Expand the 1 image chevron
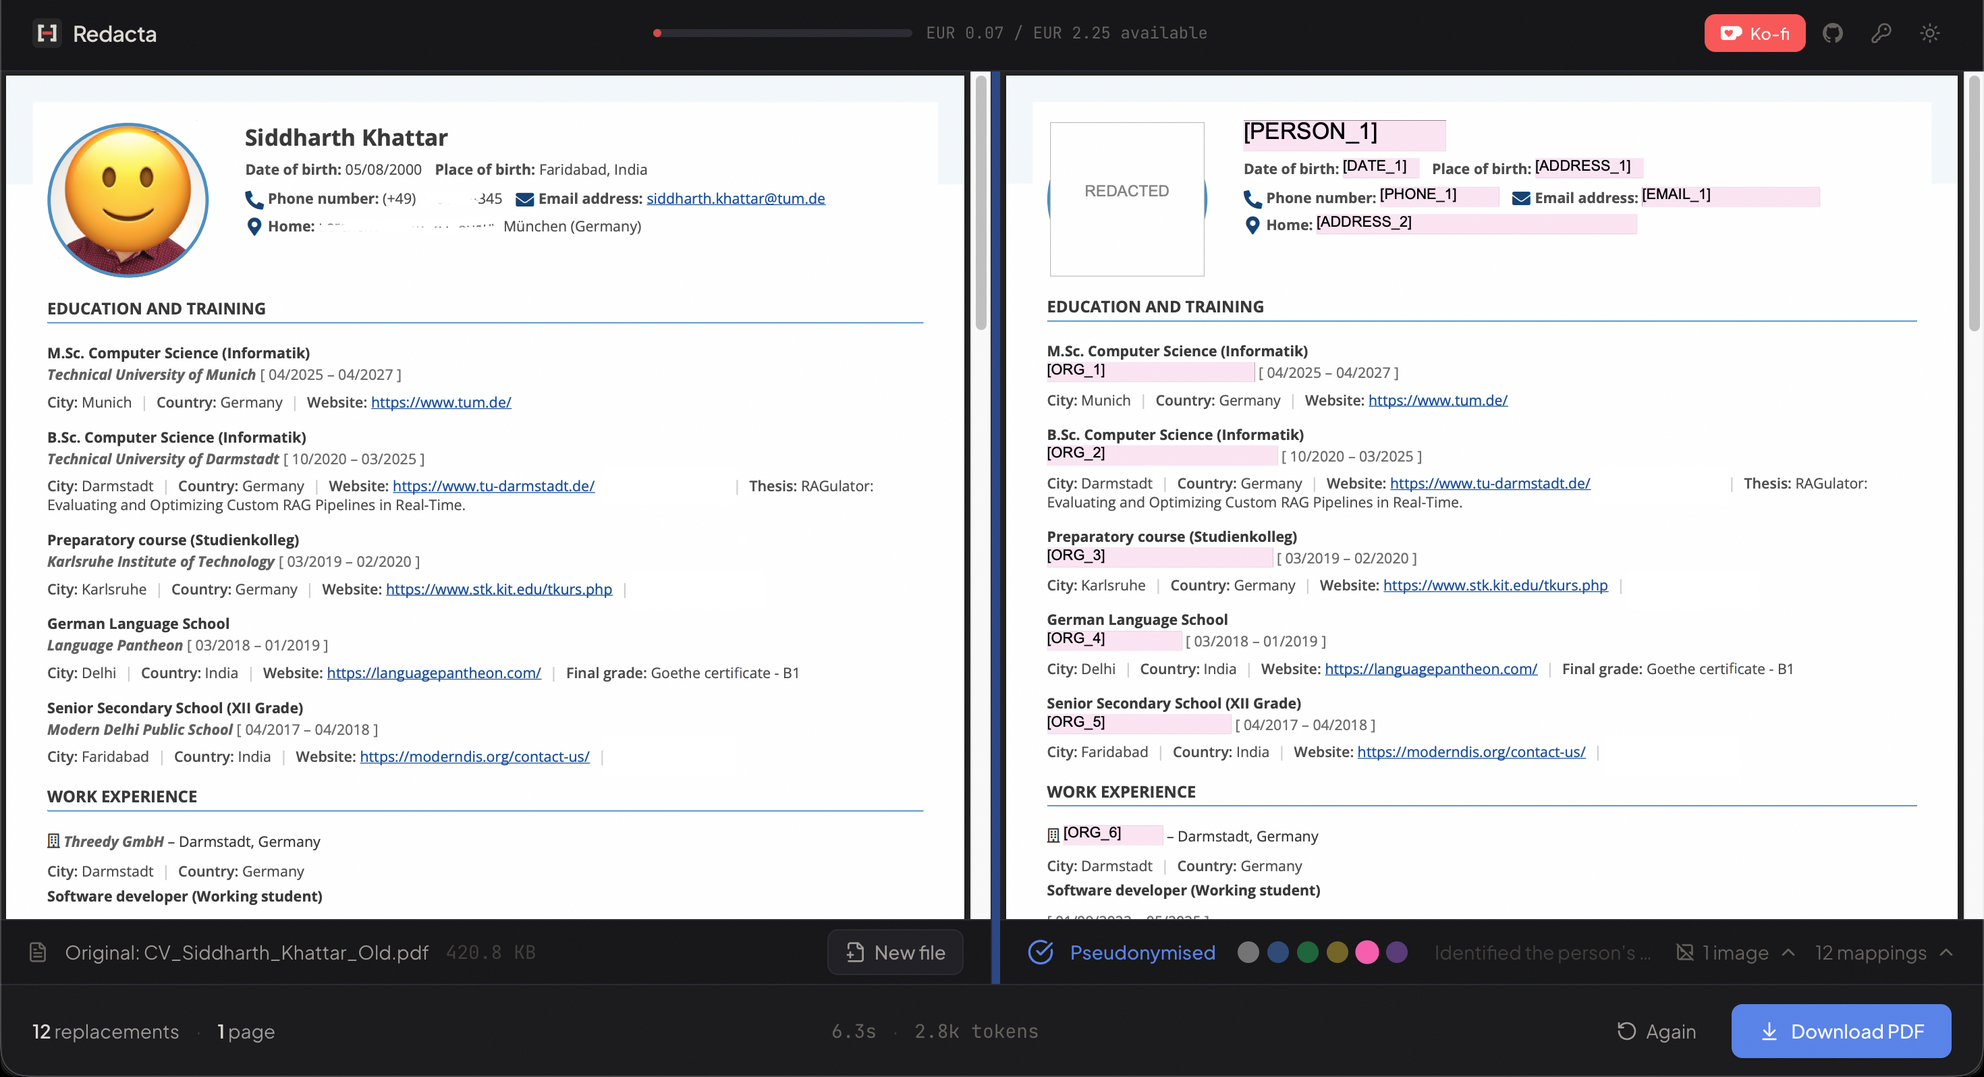 1788,953
